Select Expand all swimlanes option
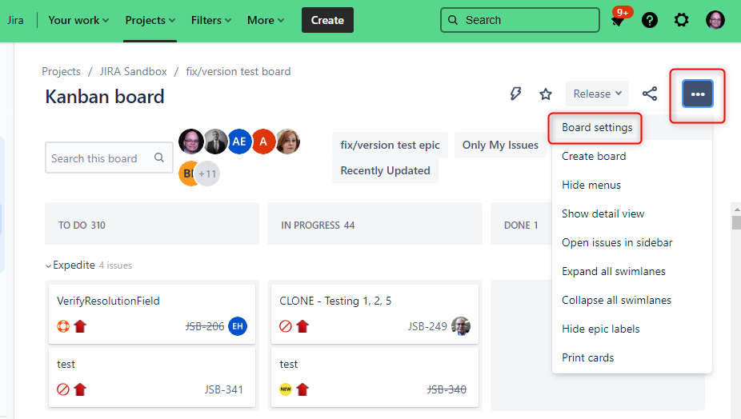The height and width of the screenshot is (419, 741). click(x=632, y=272)
